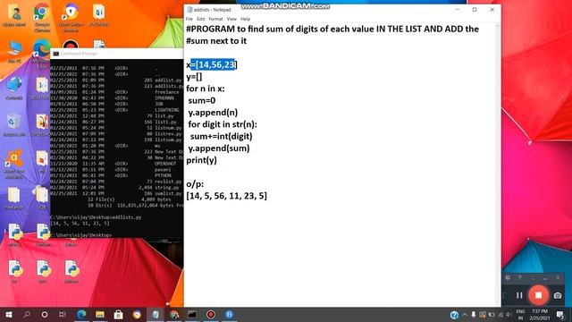572x322 pixels.
Task: Open the battery icon in system tray
Action: click(x=492, y=315)
